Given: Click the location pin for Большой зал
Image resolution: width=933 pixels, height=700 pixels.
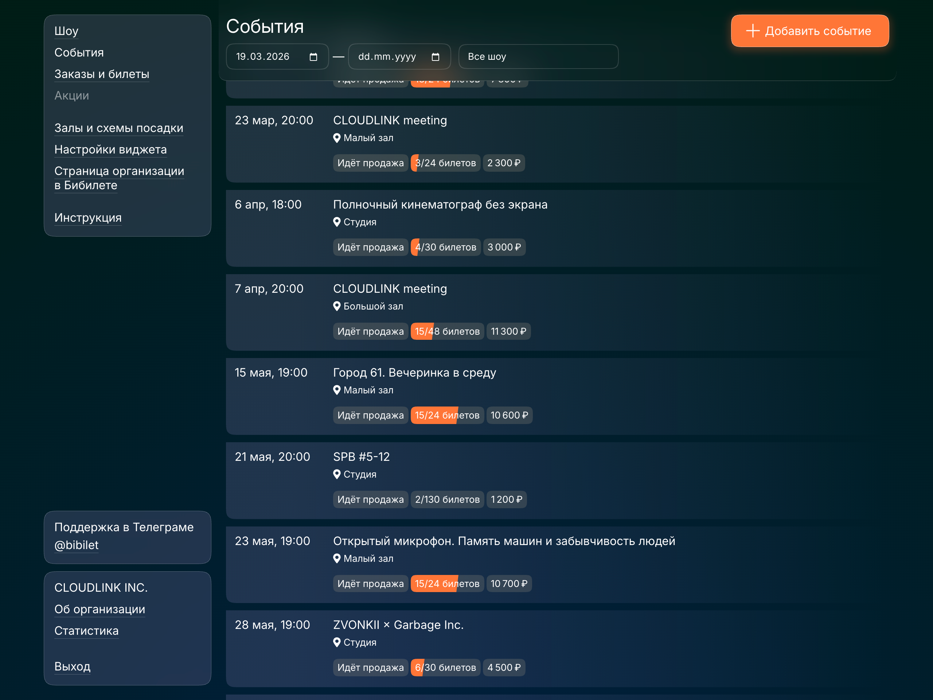Looking at the screenshot, I should (337, 306).
